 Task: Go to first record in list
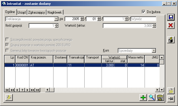click(x=7, y=90)
